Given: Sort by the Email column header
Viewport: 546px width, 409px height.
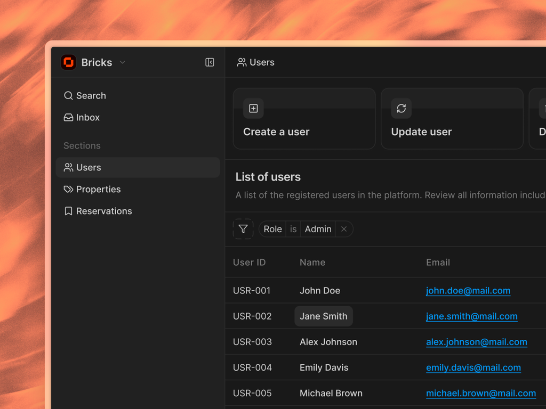Looking at the screenshot, I should tap(438, 263).
